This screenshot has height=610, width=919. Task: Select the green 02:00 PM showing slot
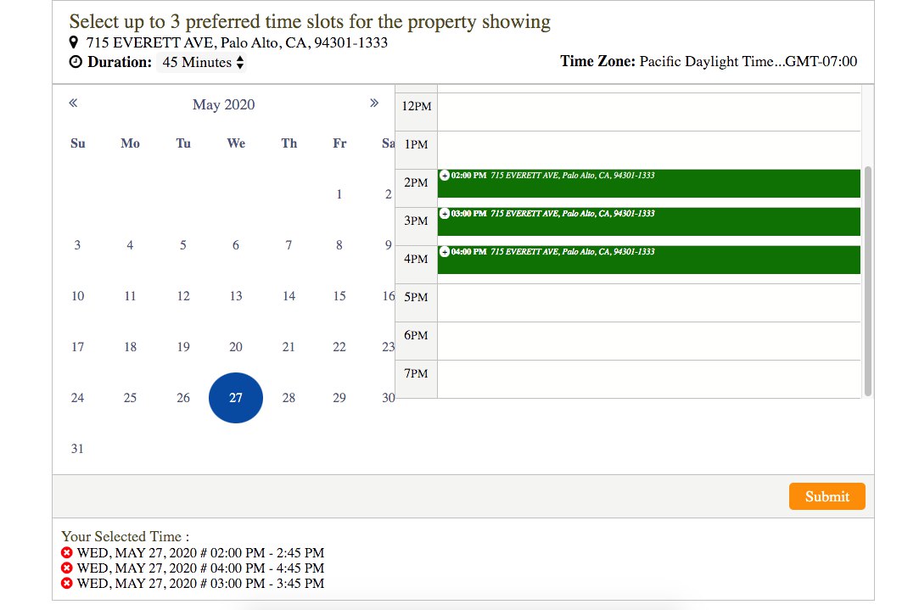(649, 183)
